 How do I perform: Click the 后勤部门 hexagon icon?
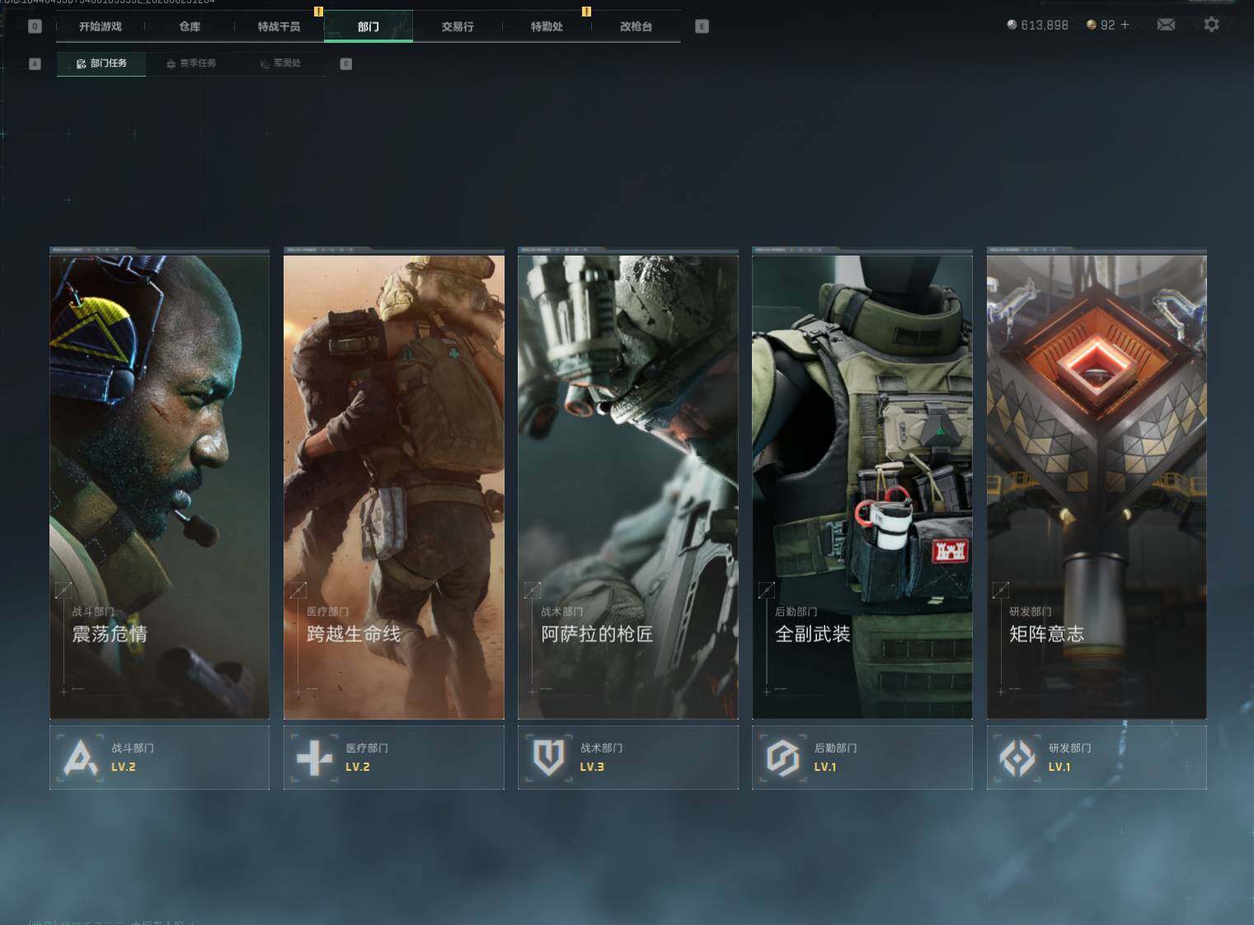(x=783, y=758)
